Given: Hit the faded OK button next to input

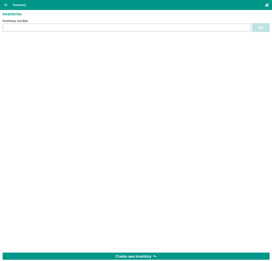Looking at the screenshot, I should click(x=261, y=28).
